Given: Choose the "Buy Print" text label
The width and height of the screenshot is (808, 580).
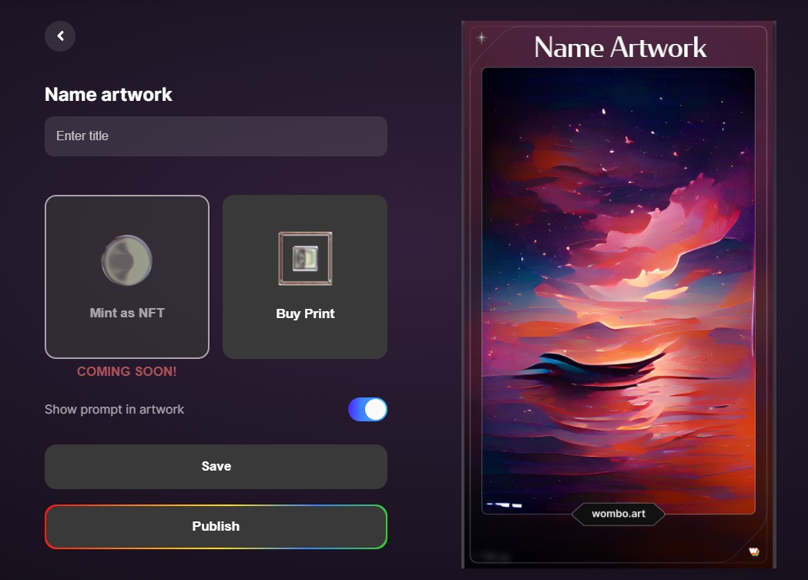Looking at the screenshot, I should 305,314.
